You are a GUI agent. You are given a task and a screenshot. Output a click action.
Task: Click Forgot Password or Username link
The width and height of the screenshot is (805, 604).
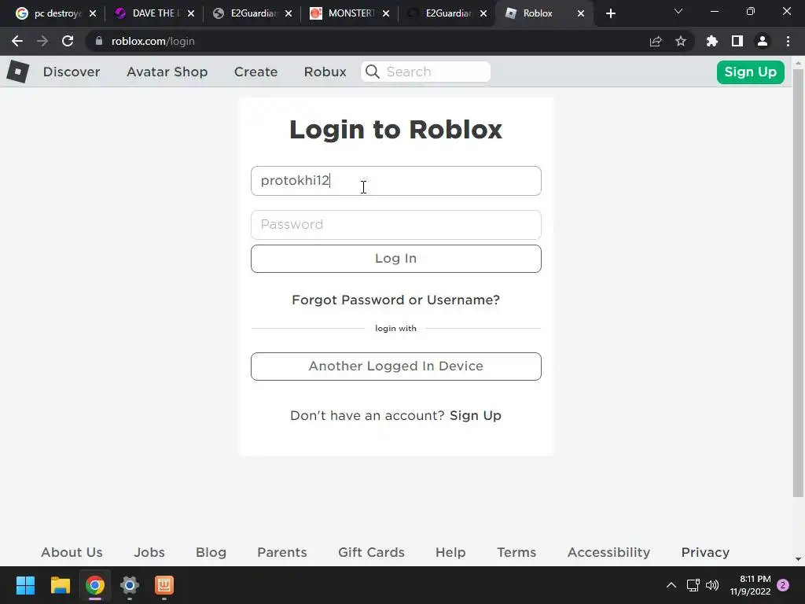(396, 300)
